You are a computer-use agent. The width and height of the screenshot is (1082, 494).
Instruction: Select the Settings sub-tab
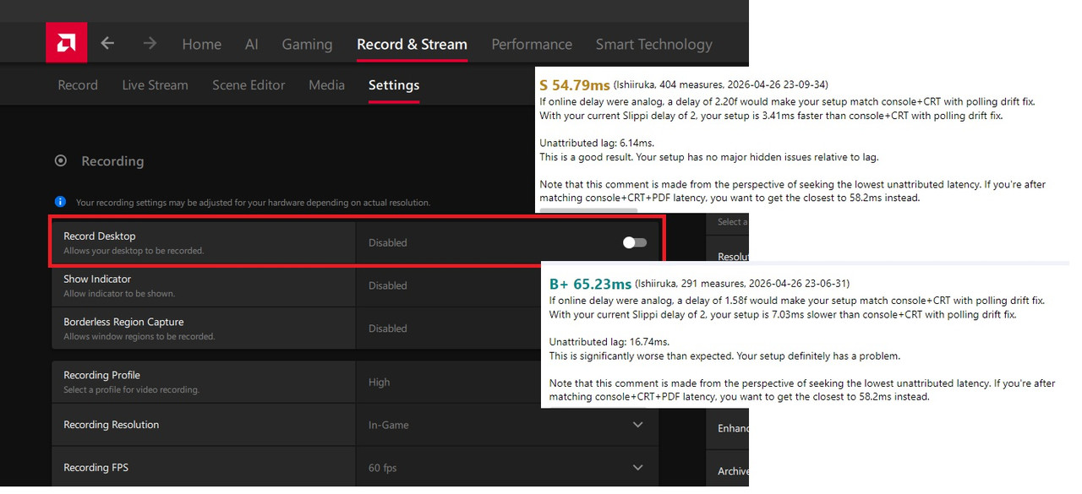tap(394, 84)
